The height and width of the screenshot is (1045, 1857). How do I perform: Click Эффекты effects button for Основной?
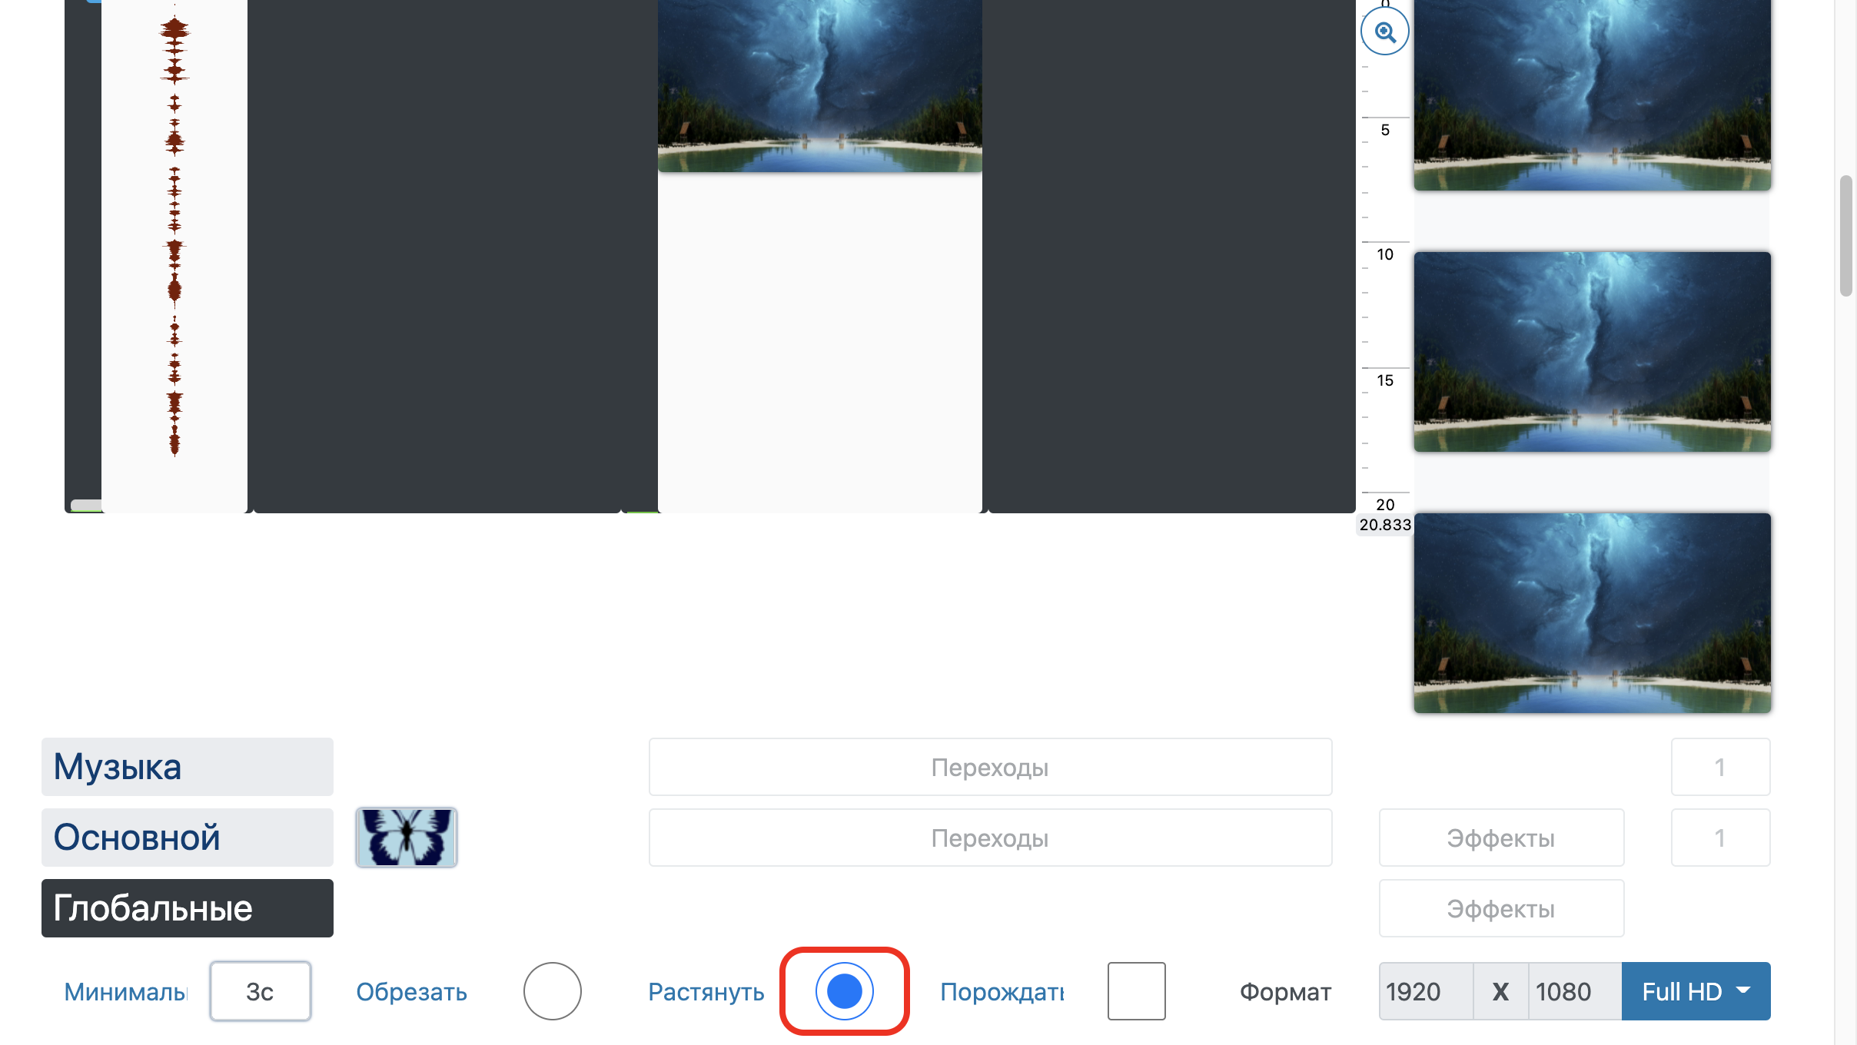(1499, 838)
